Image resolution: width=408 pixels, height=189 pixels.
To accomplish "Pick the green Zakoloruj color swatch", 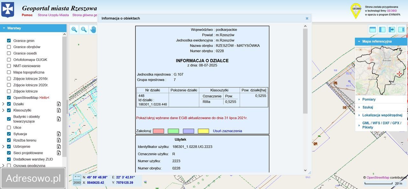I will (173, 131).
